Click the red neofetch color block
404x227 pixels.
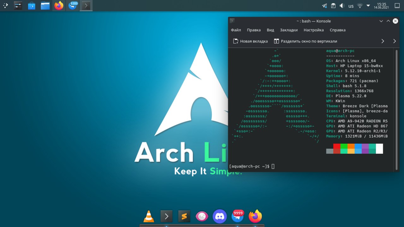point(337,146)
